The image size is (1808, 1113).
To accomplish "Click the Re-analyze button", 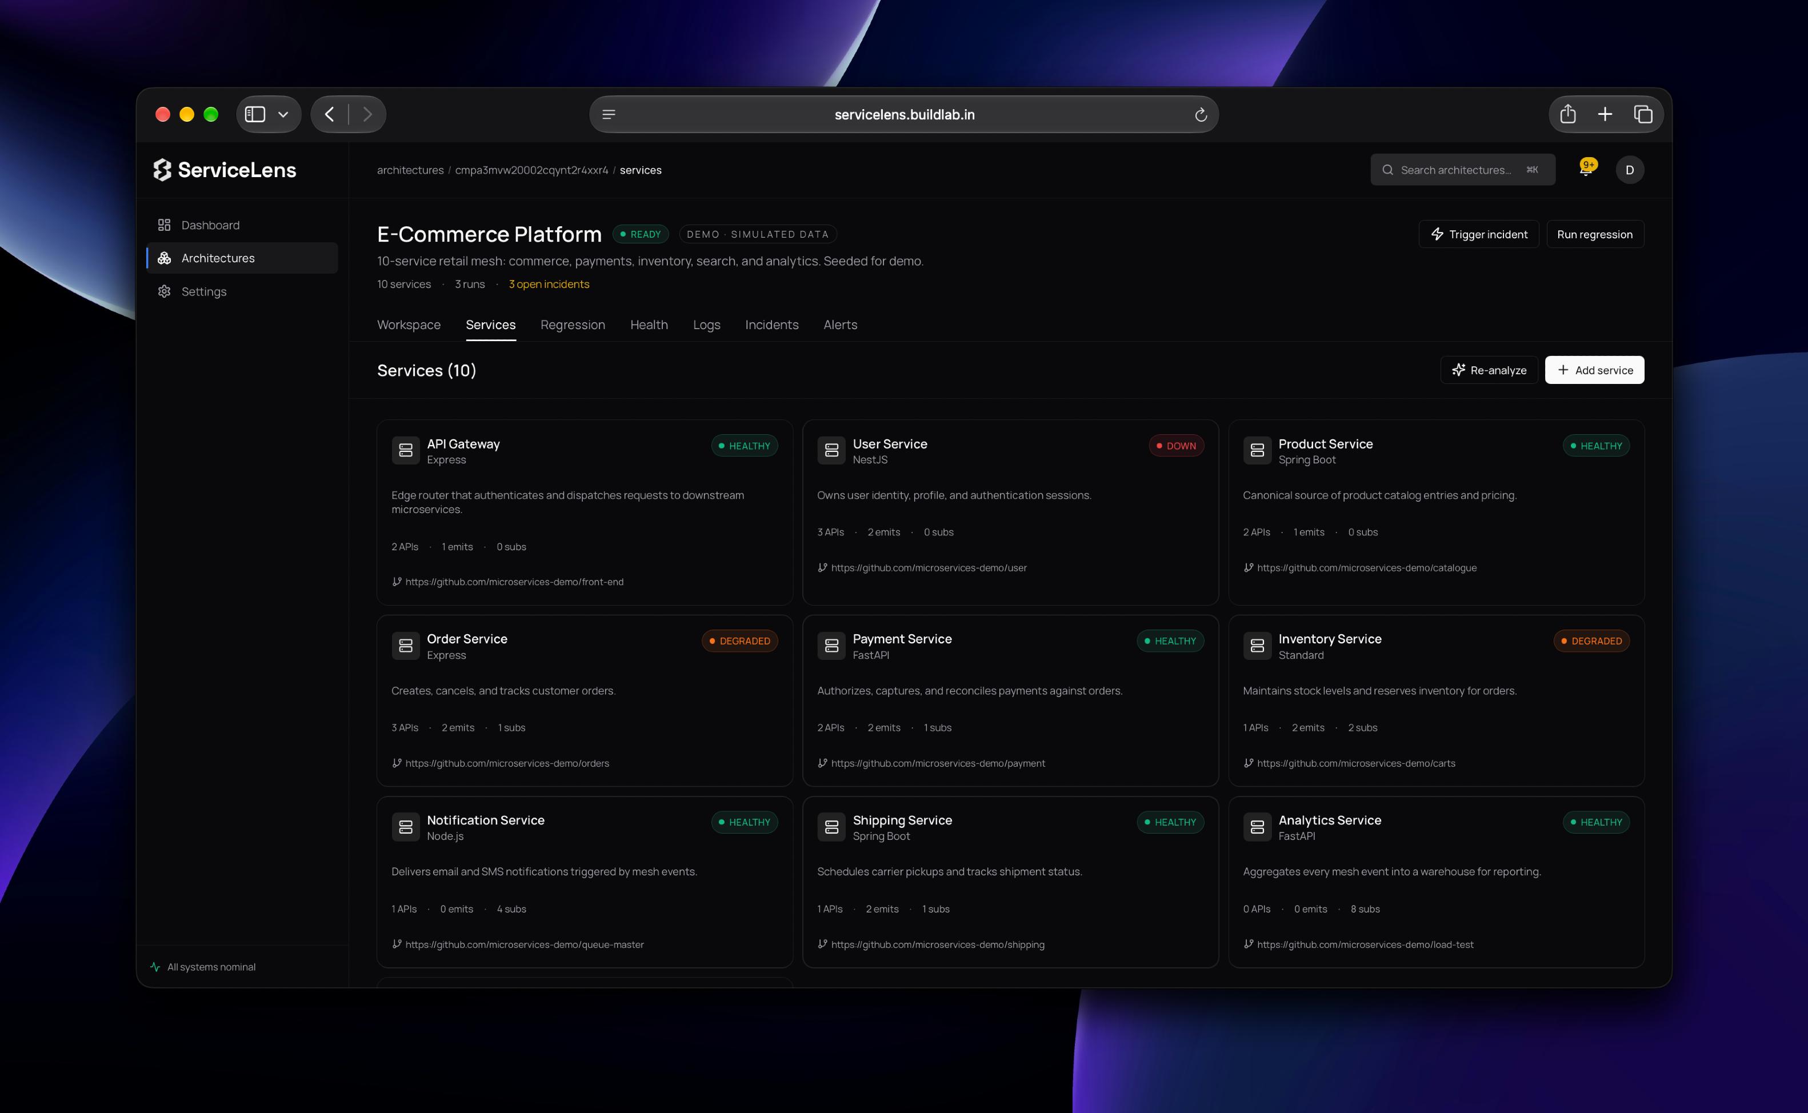I will click(x=1489, y=370).
